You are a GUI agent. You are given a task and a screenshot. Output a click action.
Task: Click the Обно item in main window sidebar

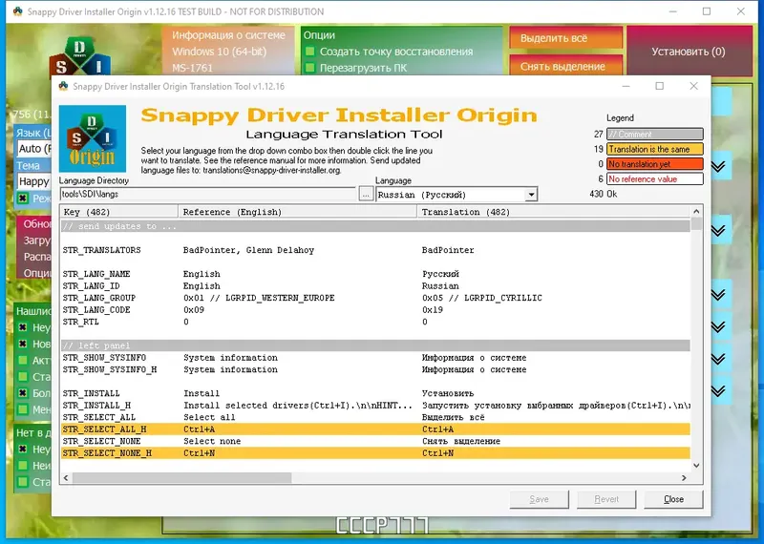pyautogui.click(x=37, y=224)
